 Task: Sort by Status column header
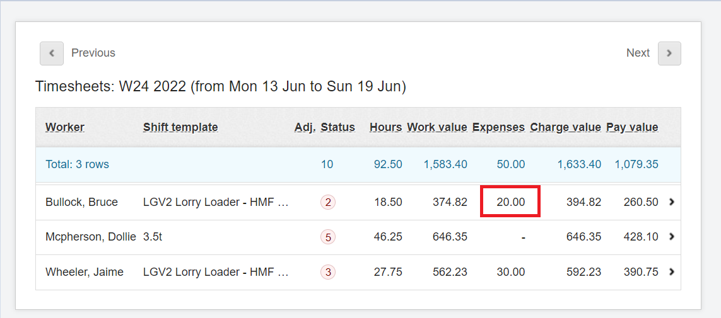pyautogui.click(x=337, y=127)
